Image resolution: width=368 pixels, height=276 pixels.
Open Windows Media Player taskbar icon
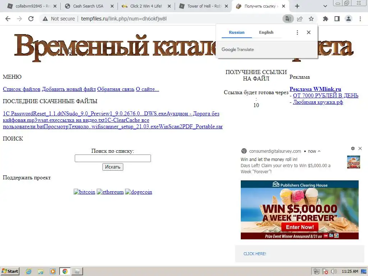(x=53, y=272)
